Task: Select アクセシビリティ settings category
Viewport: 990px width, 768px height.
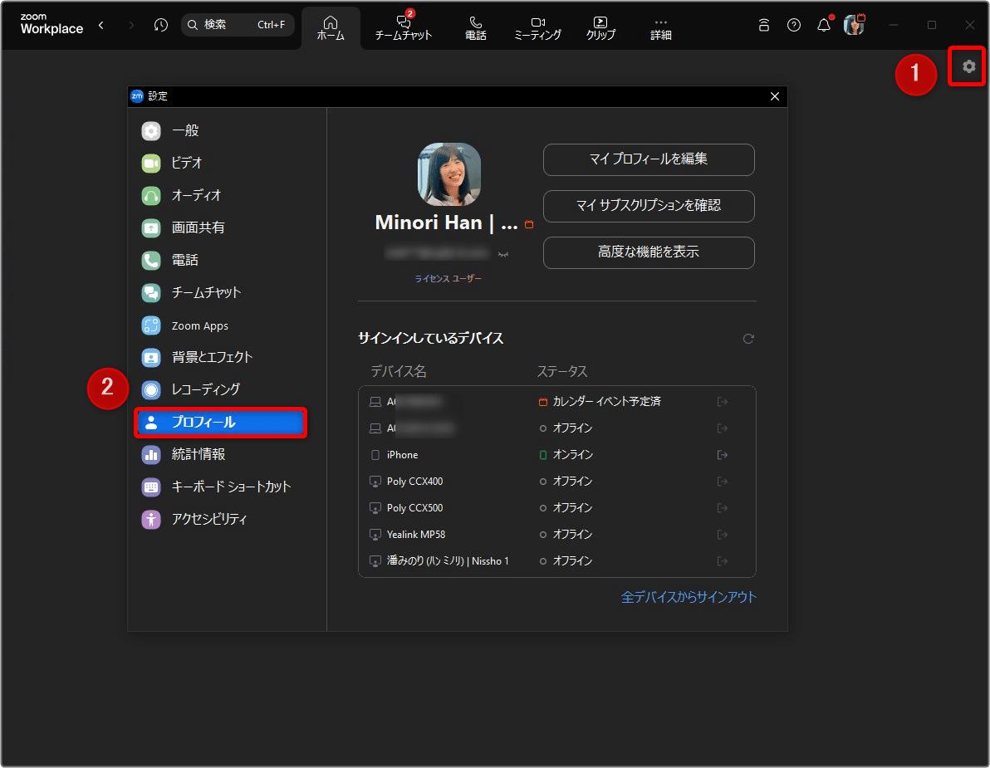Action: [220, 520]
